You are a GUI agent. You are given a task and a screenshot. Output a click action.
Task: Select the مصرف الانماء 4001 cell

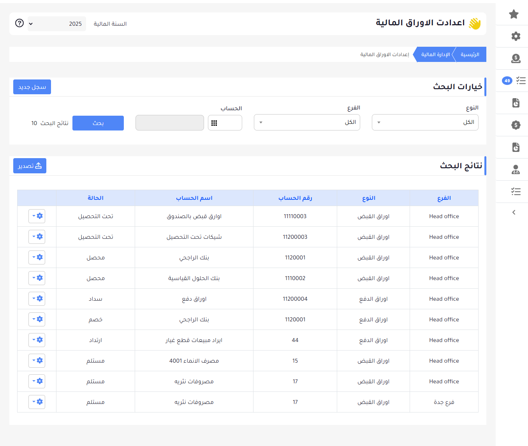click(x=194, y=361)
